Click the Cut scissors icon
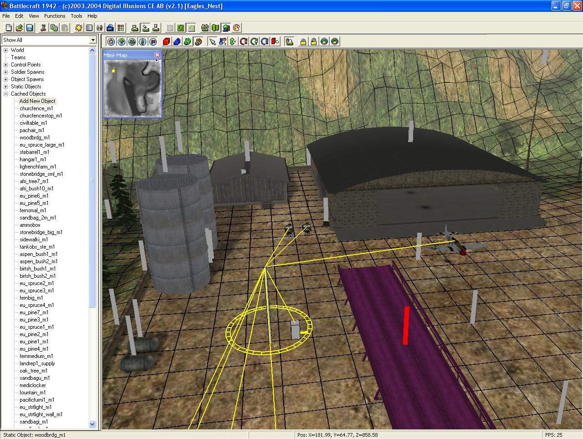The width and height of the screenshot is (583, 439). (43, 28)
